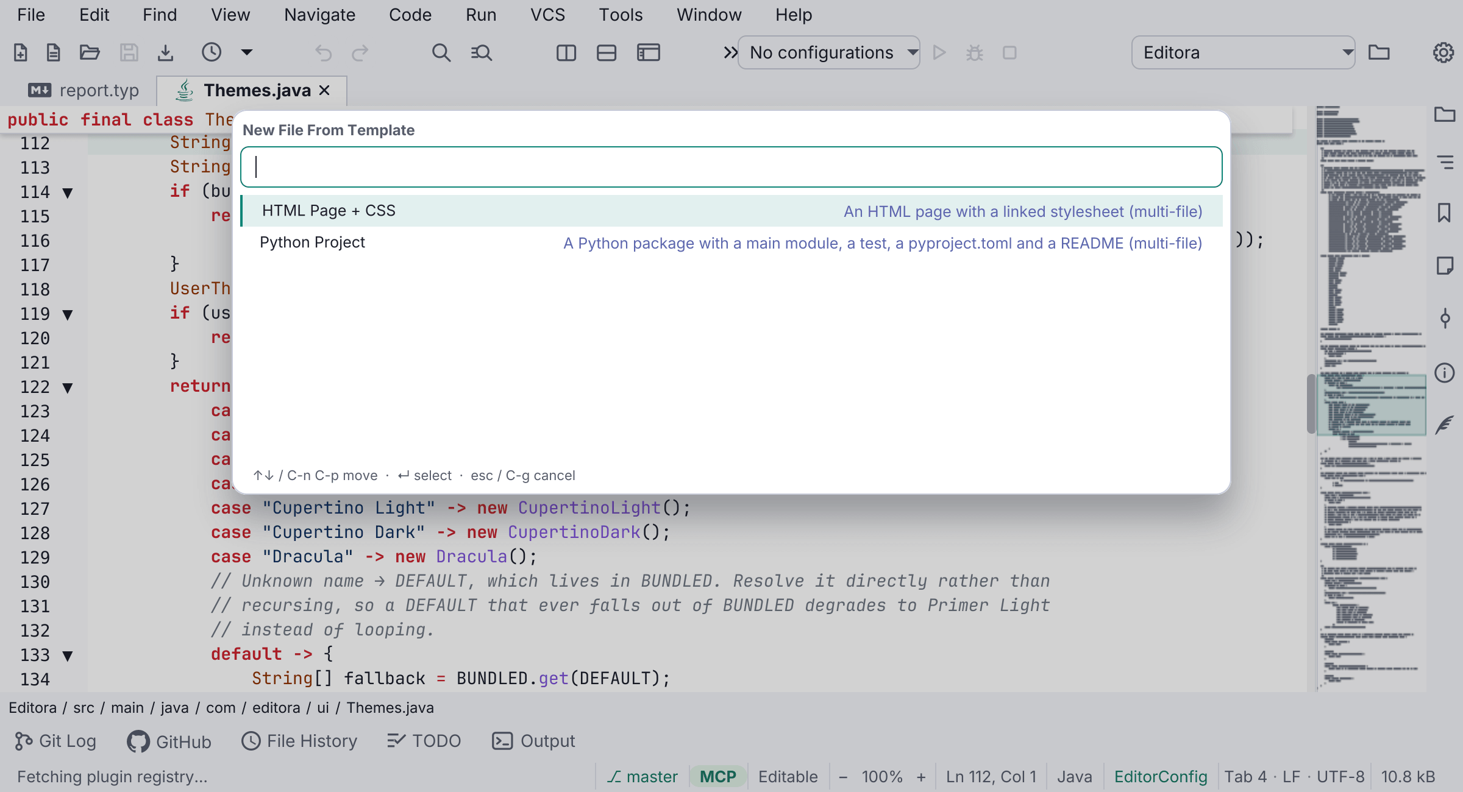Viewport: 1463px width, 792px height.
Task: Collapse the fold at line 133
Action: (x=68, y=656)
